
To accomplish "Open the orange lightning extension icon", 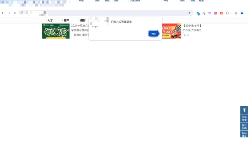I will click(x=221, y=13).
